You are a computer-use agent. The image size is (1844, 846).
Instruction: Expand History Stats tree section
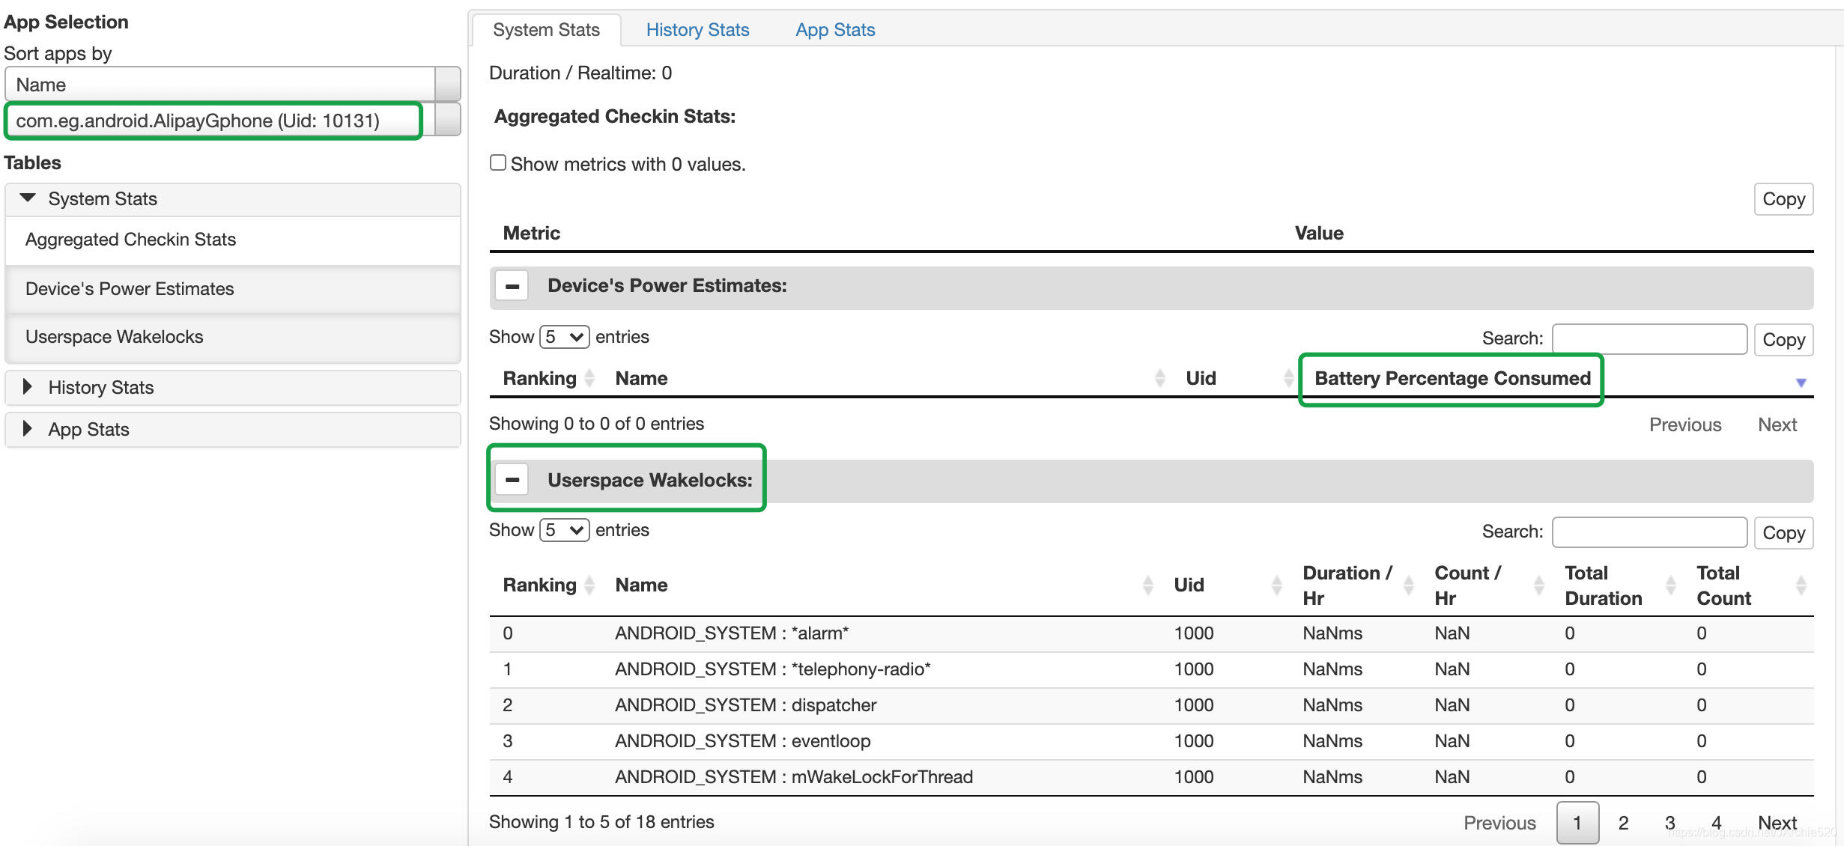[x=28, y=387]
